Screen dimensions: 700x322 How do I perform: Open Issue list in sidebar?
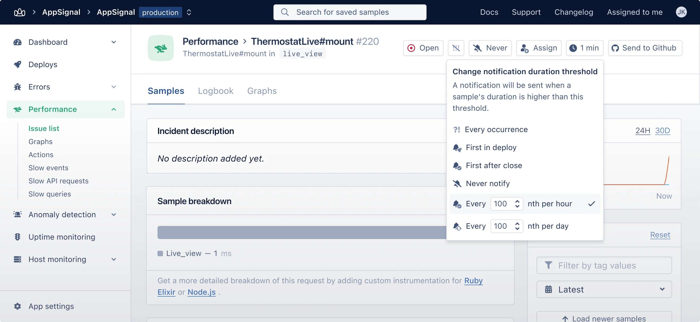click(44, 129)
